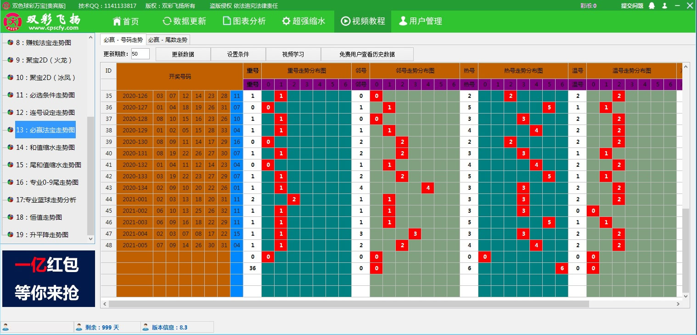Click the person icon for 用户管理
This screenshot has width=697, height=335.
[403, 21]
